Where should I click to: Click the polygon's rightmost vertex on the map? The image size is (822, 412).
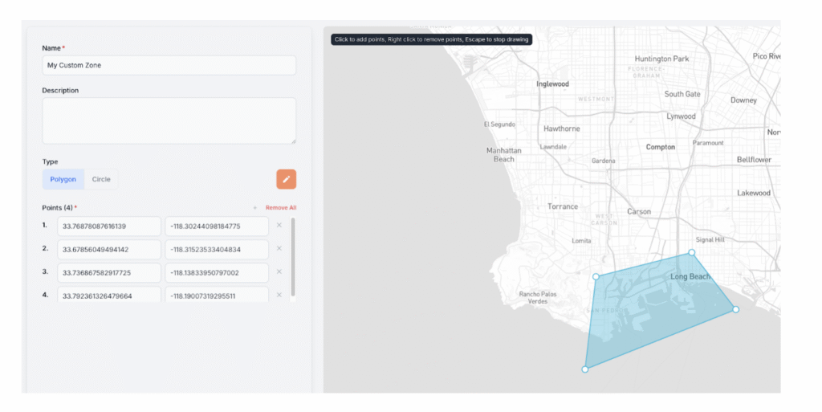[x=735, y=309]
